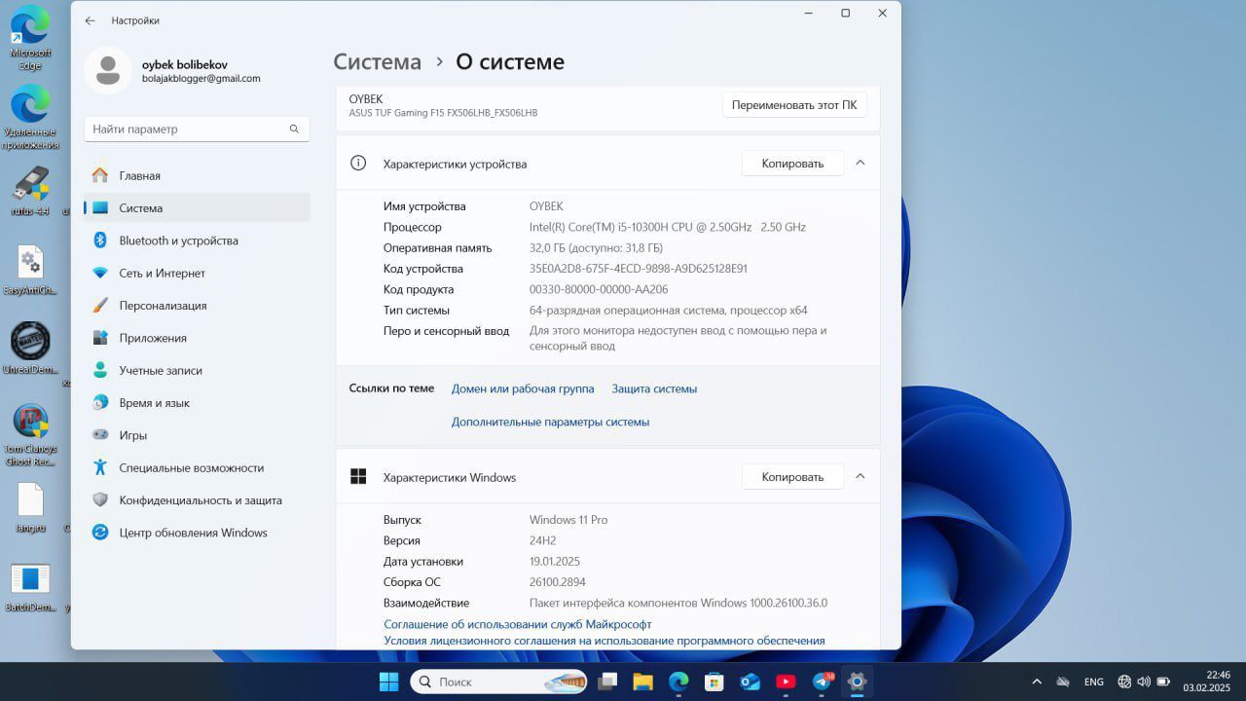Click the magnifier icon in settings search
The height and width of the screenshot is (701, 1246).
(x=294, y=129)
